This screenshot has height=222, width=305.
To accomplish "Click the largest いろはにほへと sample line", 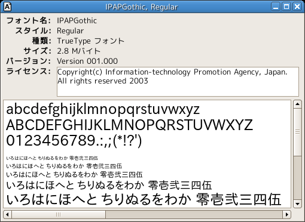I will (144, 199).
